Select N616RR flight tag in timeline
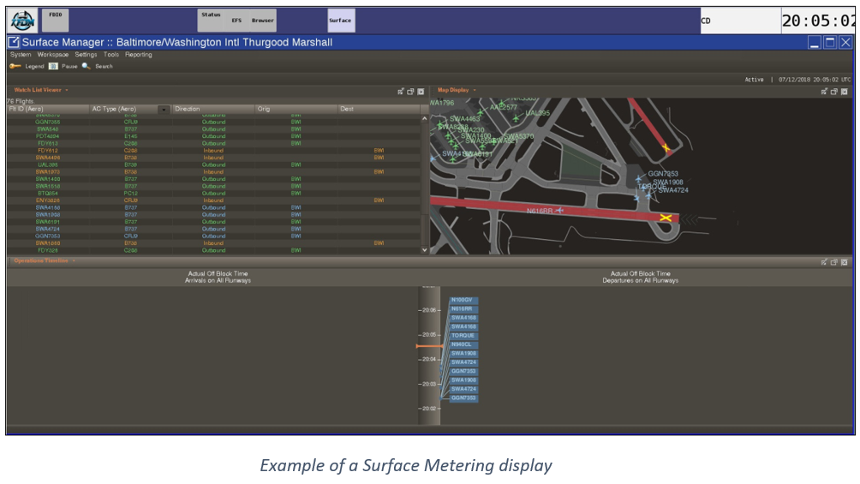Viewport: 860px width, 484px height. [463, 309]
